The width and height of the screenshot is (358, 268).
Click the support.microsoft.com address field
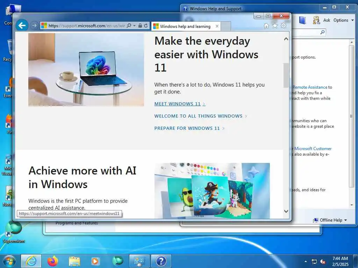point(87,25)
